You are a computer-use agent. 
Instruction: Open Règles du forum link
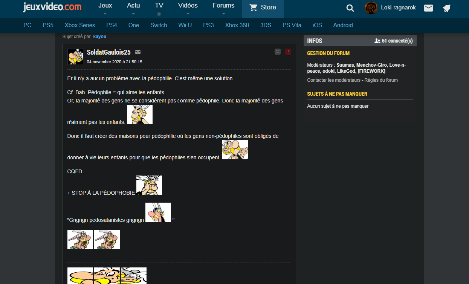point(381,80)
